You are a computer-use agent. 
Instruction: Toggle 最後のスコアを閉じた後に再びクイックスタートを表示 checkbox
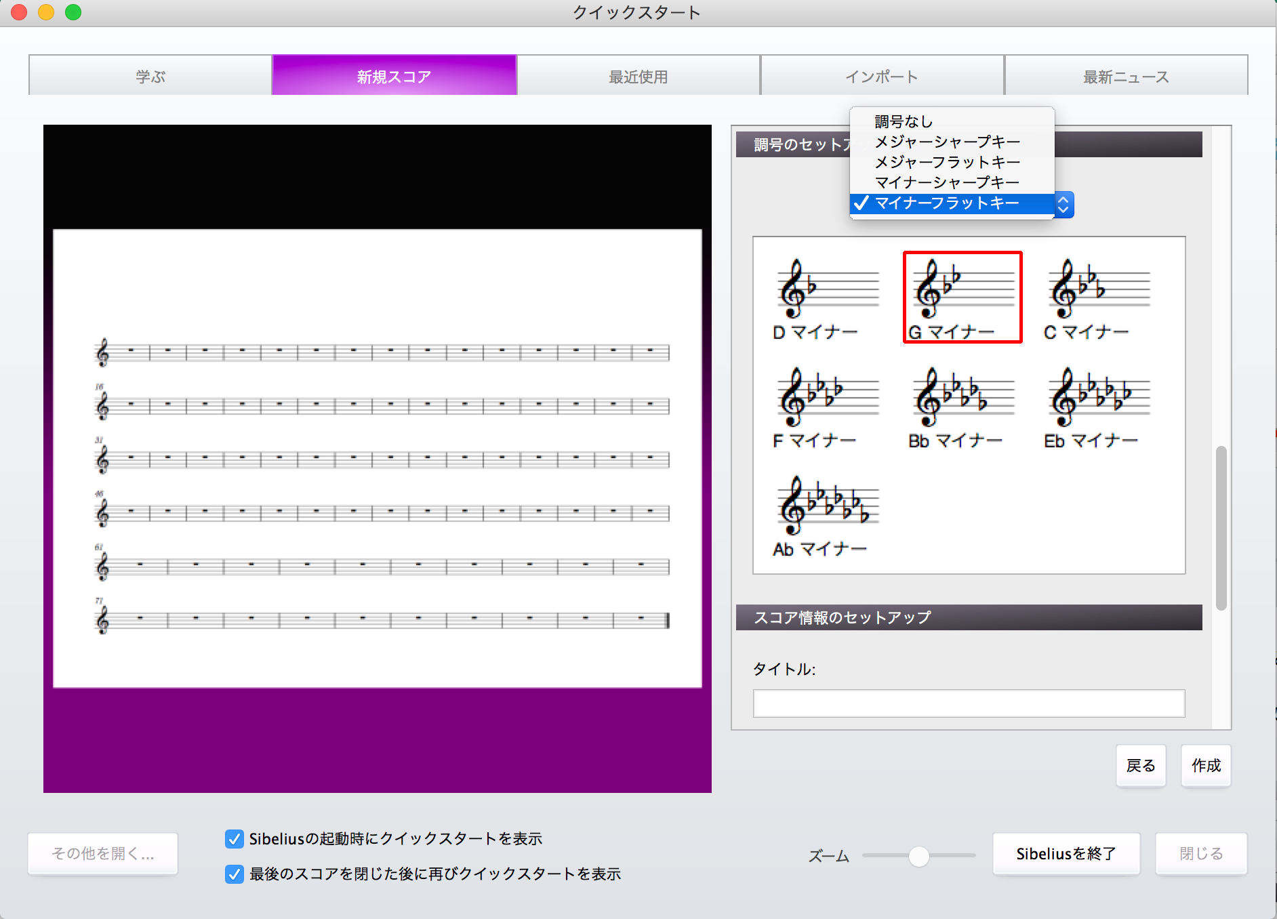pos(235,874)
